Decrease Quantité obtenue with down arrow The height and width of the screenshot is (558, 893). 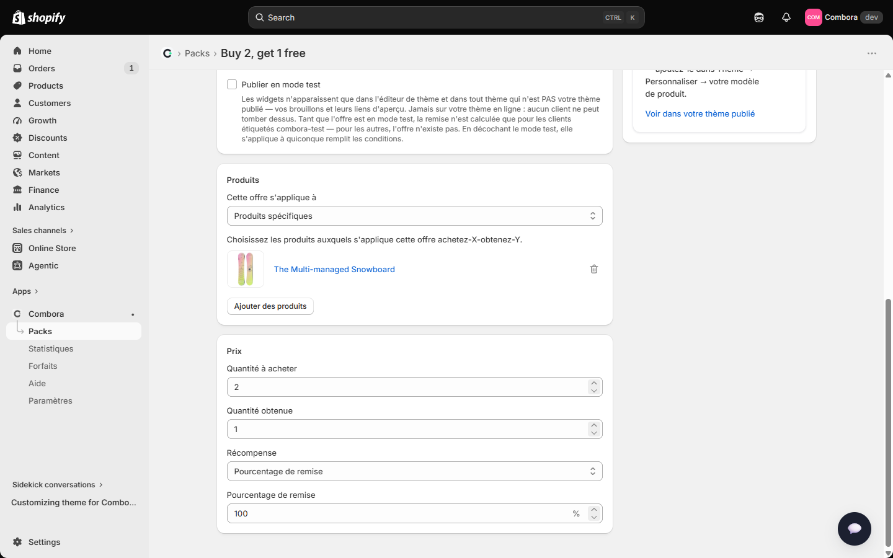click(x=594, y=433)
